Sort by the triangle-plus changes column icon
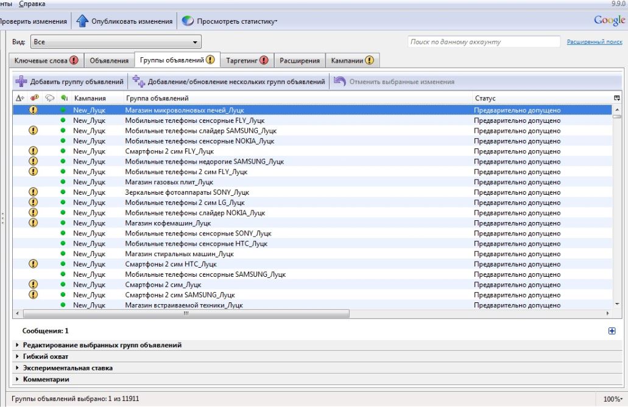This screenshot has height=407, width=628. tap(19, 98)
